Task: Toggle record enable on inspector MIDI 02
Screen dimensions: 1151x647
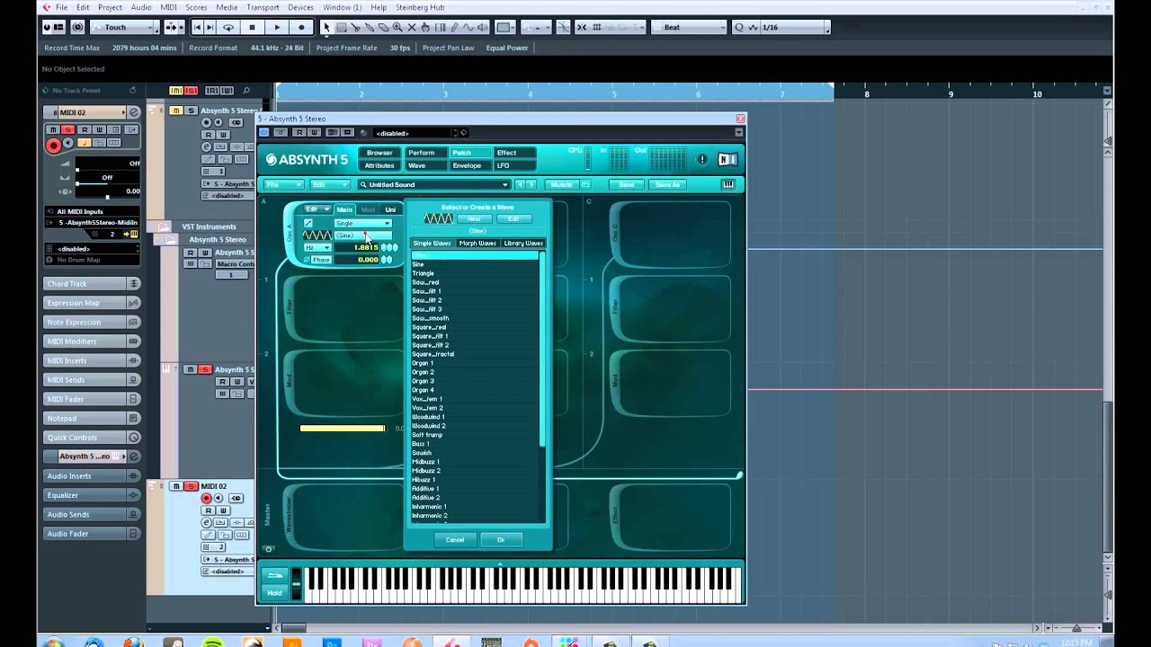Action: pyautogui.click(x=54, y=145)
